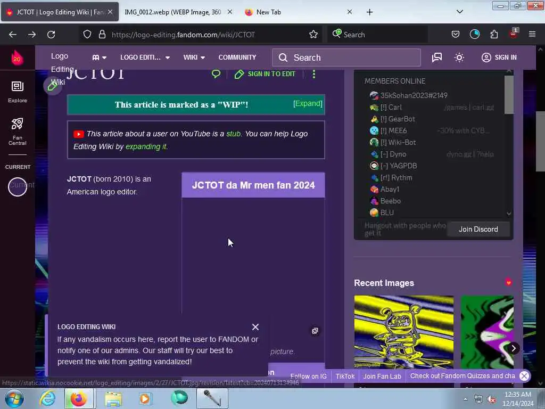Open the wiki discussions icon

(436, 58)
